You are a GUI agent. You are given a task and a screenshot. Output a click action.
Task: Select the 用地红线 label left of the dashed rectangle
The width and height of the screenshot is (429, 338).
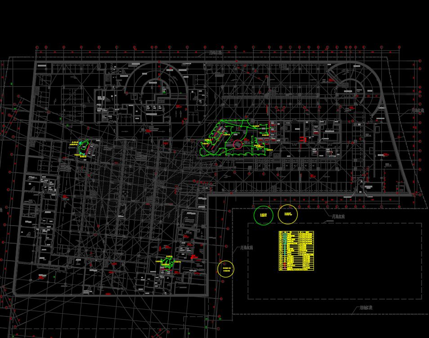[246, 248]
